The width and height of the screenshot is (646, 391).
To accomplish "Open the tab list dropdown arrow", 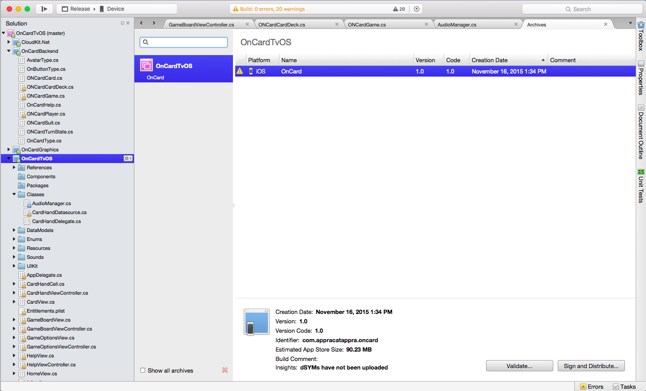I will click(x=630, y=23).
